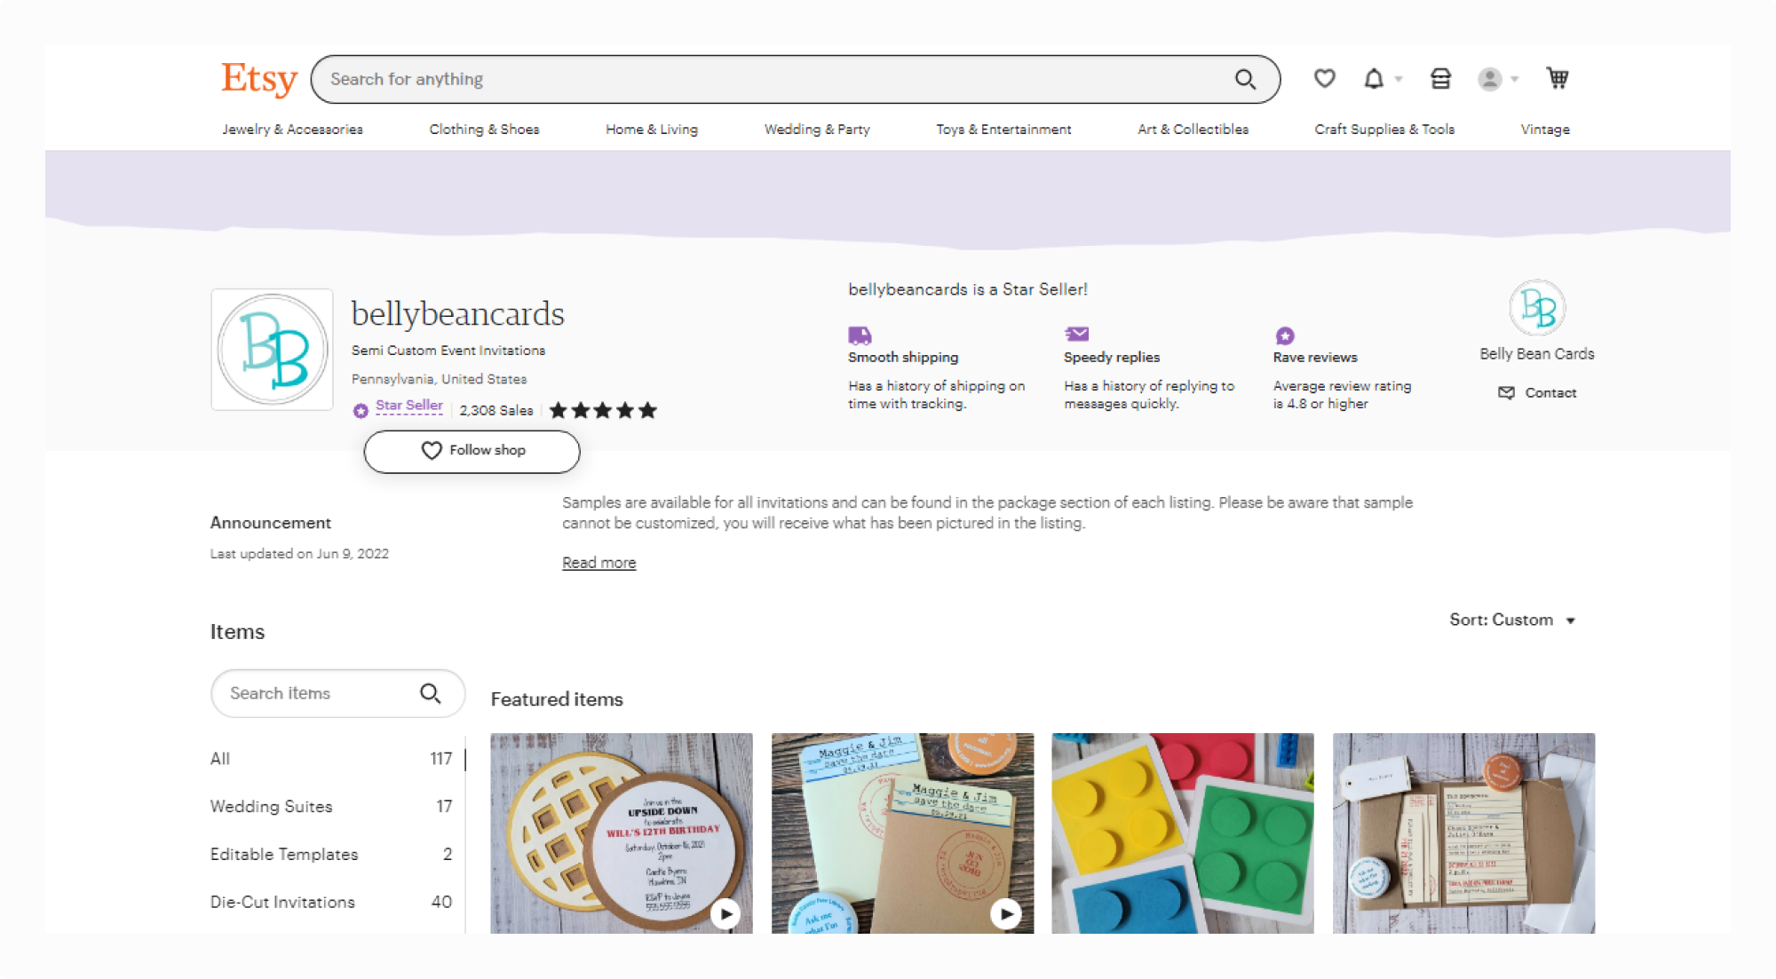Click the bellybeancards shop logo image
This screenshot has width=1776, height=979.
(272, 350)
